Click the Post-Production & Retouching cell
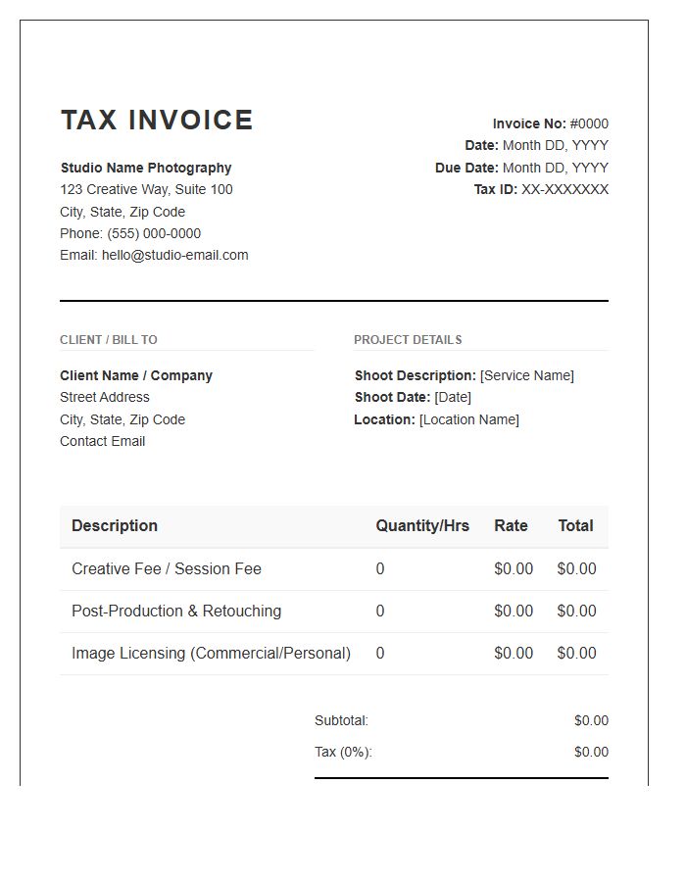Viewport: 686px width, 882px height. pos(176,611)
